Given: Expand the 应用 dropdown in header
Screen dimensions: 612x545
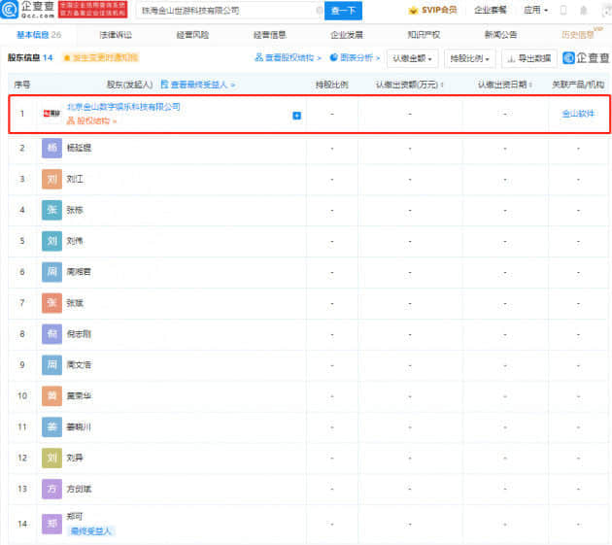Looking at the screenshot, I should click(535, 10).
